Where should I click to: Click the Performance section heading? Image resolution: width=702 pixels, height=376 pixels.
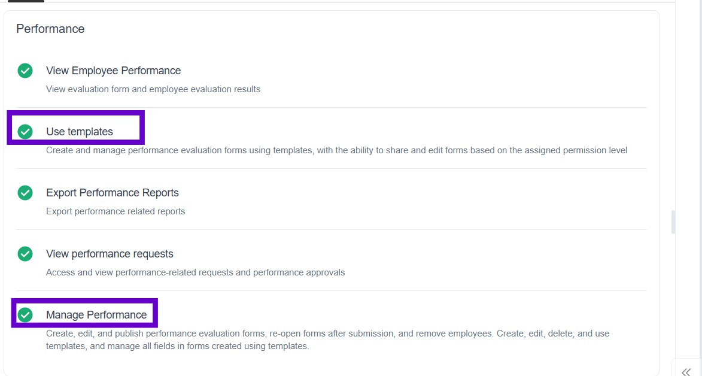pyautogui.click(x=50, y=29)
